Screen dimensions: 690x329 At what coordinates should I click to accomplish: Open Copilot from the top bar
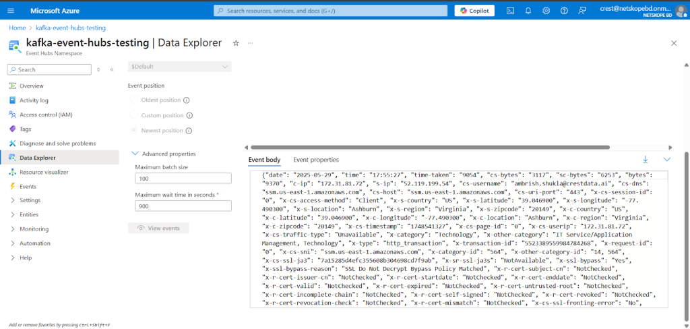[474, 11]
